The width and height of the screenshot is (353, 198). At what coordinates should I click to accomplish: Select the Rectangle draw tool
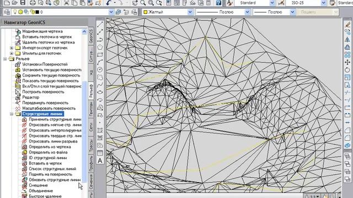click(100, 54)
